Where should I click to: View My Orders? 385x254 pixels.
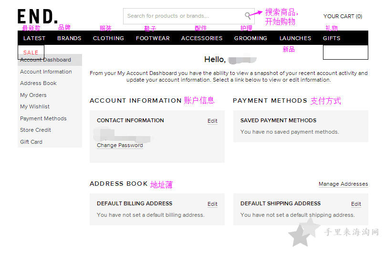[33, 95]
